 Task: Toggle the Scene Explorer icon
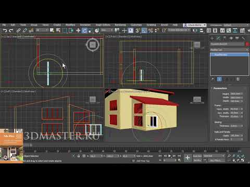[209, 31]
